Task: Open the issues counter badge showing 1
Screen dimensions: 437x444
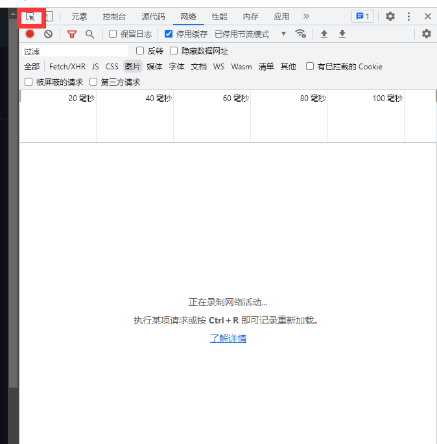Action: point(362,16)
